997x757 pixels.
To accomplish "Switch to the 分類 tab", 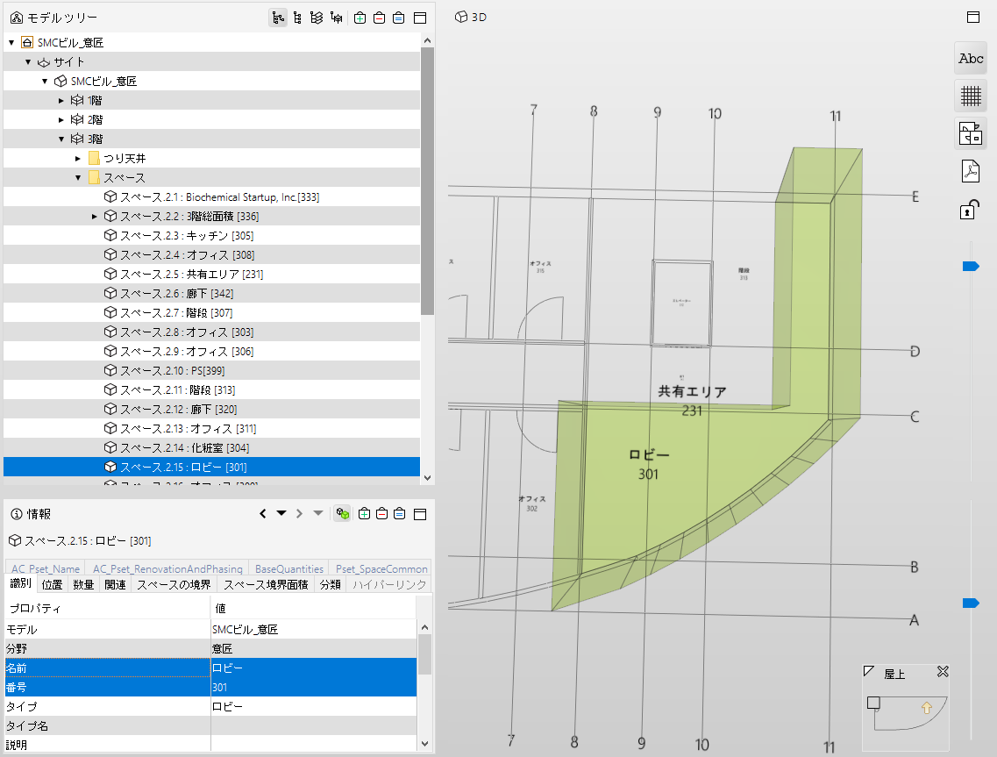I will [x=330, y=584].
